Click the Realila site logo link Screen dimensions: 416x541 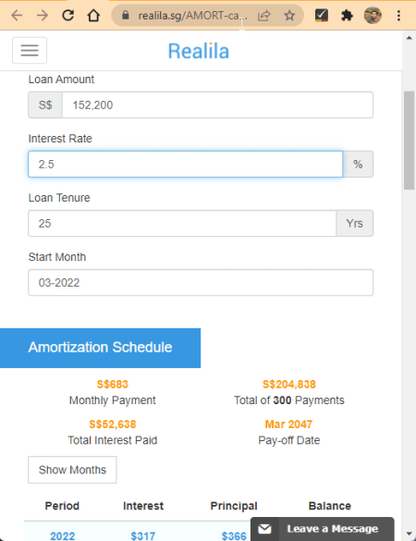199,51
